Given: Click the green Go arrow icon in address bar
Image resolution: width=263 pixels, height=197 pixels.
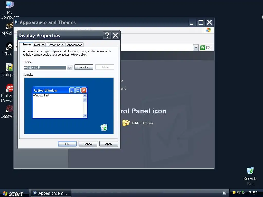Looking at the screenshot, I should (203, 48).
